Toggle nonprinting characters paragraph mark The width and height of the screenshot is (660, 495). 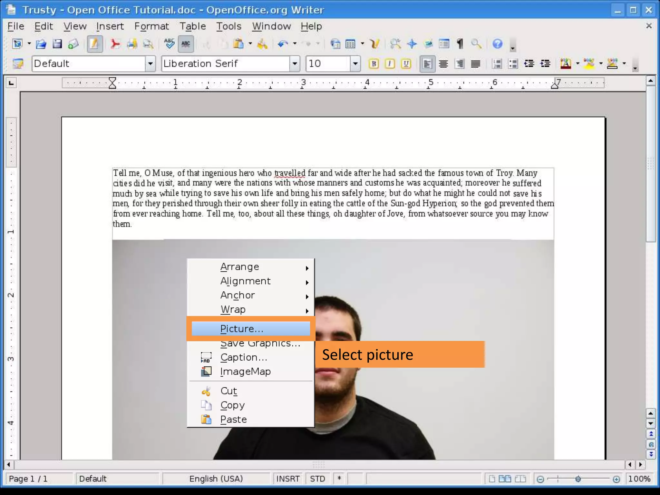pos(460,44)
